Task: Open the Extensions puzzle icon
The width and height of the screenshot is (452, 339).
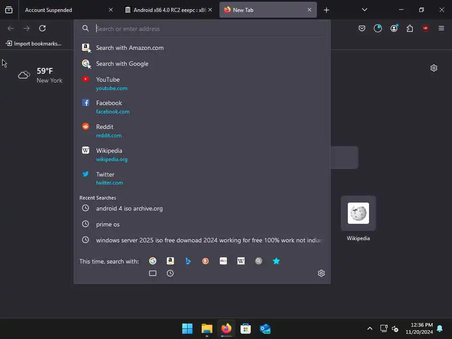Action: click(410, 28)
